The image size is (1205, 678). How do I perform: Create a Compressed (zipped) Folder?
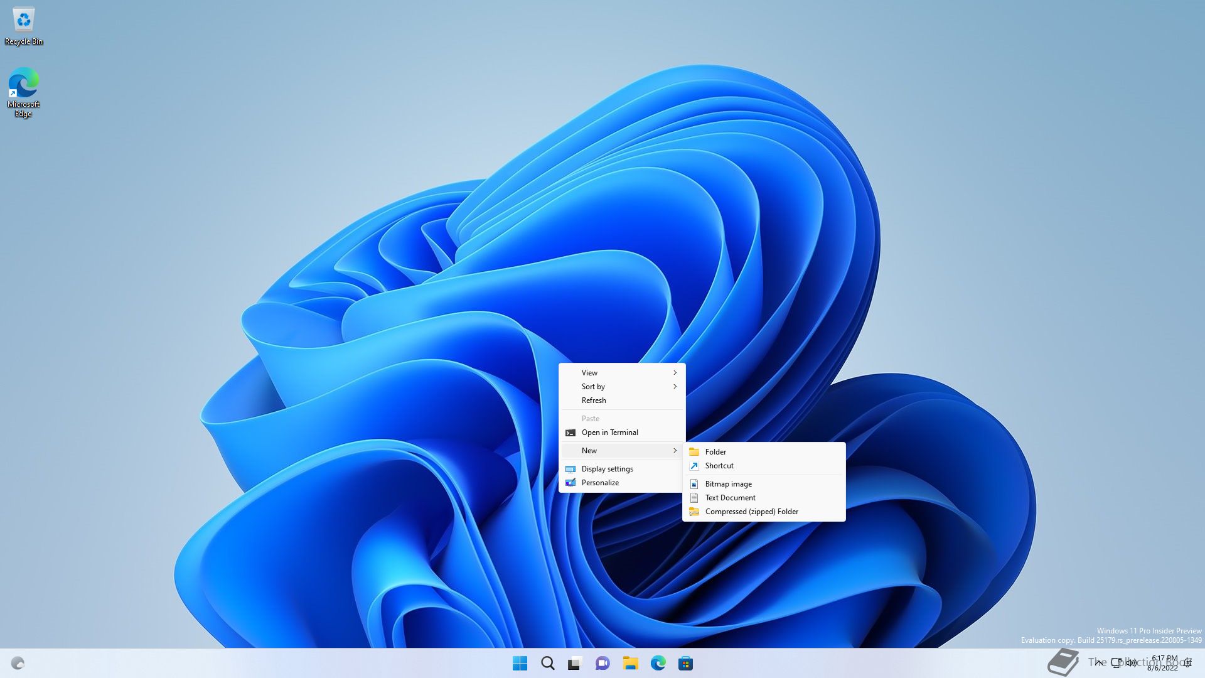(x=764, y=511)
